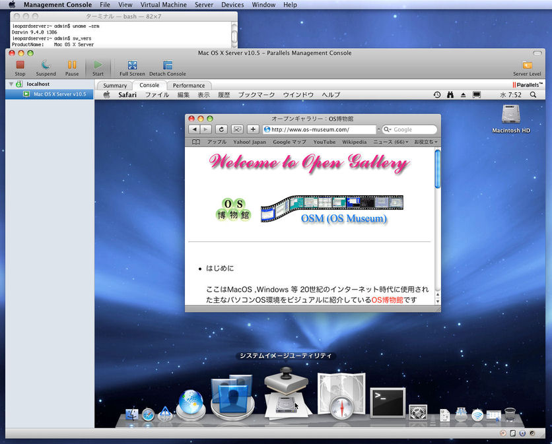Open the YouTube bookmark
Screen dimensions: 552x444
(324, 142)
